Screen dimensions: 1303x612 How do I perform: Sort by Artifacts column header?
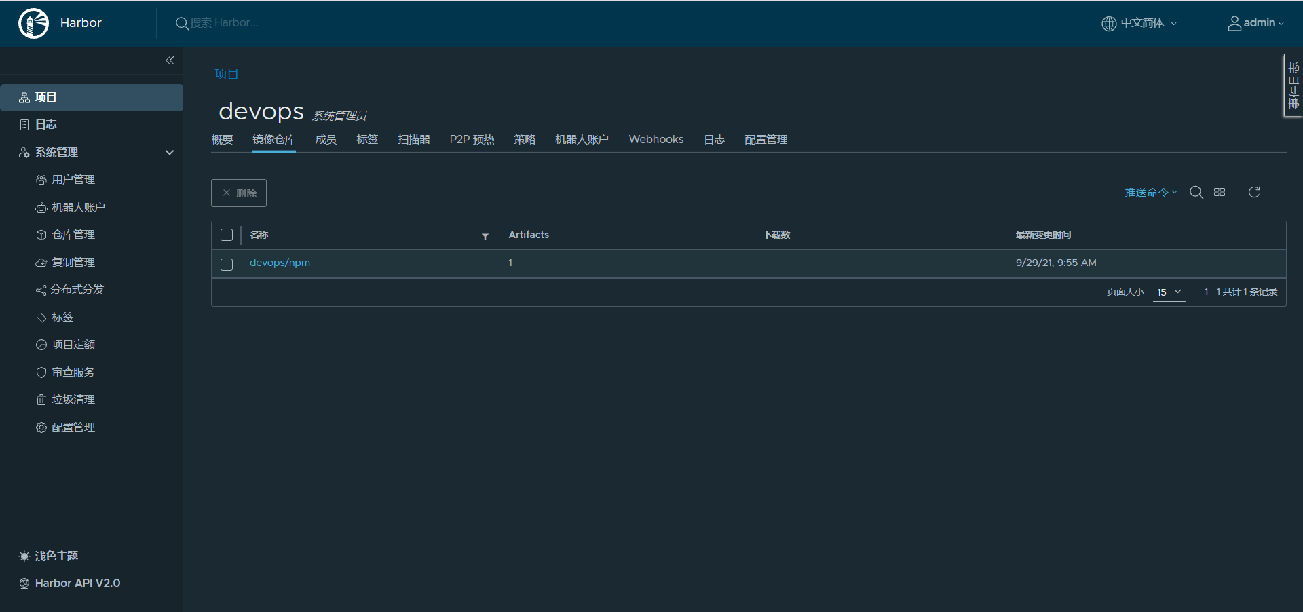[529, 235]
